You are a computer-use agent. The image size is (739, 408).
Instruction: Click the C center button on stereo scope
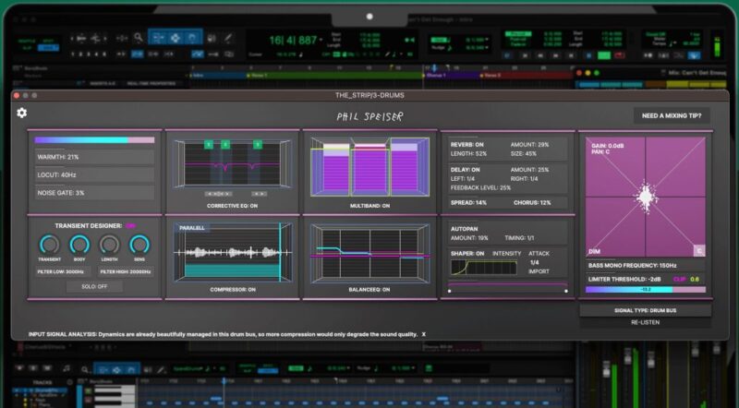699,250
